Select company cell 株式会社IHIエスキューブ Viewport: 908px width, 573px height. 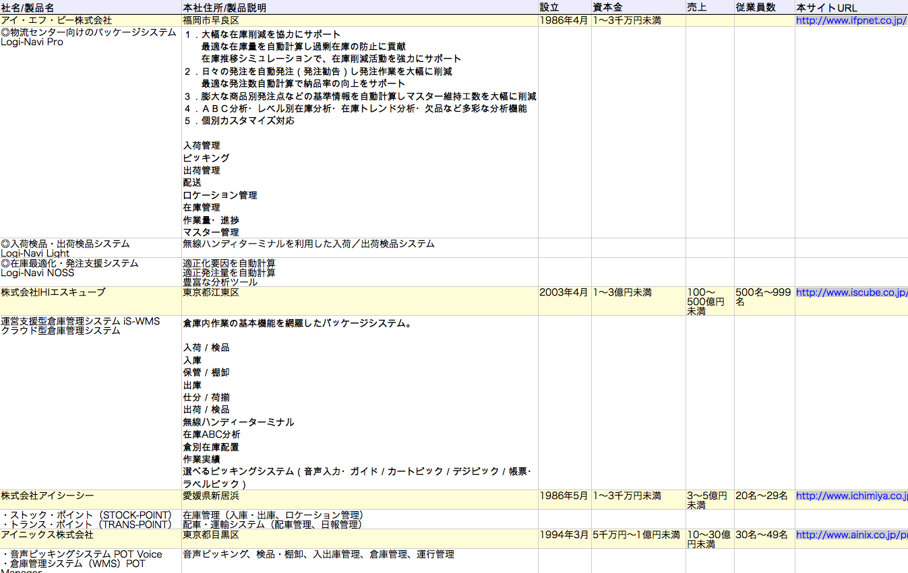pos(90,301)
